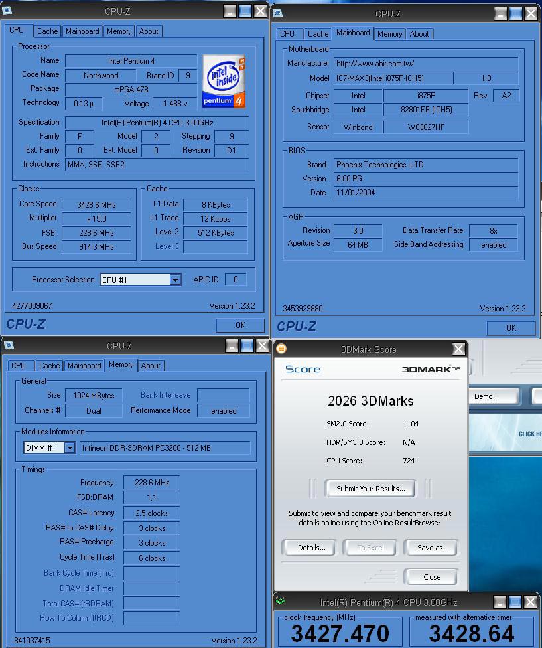The width and height of the screenshot is (542, 648).
Task: Click the FSB 228.6 MHz value
Action: pos(96,233)
